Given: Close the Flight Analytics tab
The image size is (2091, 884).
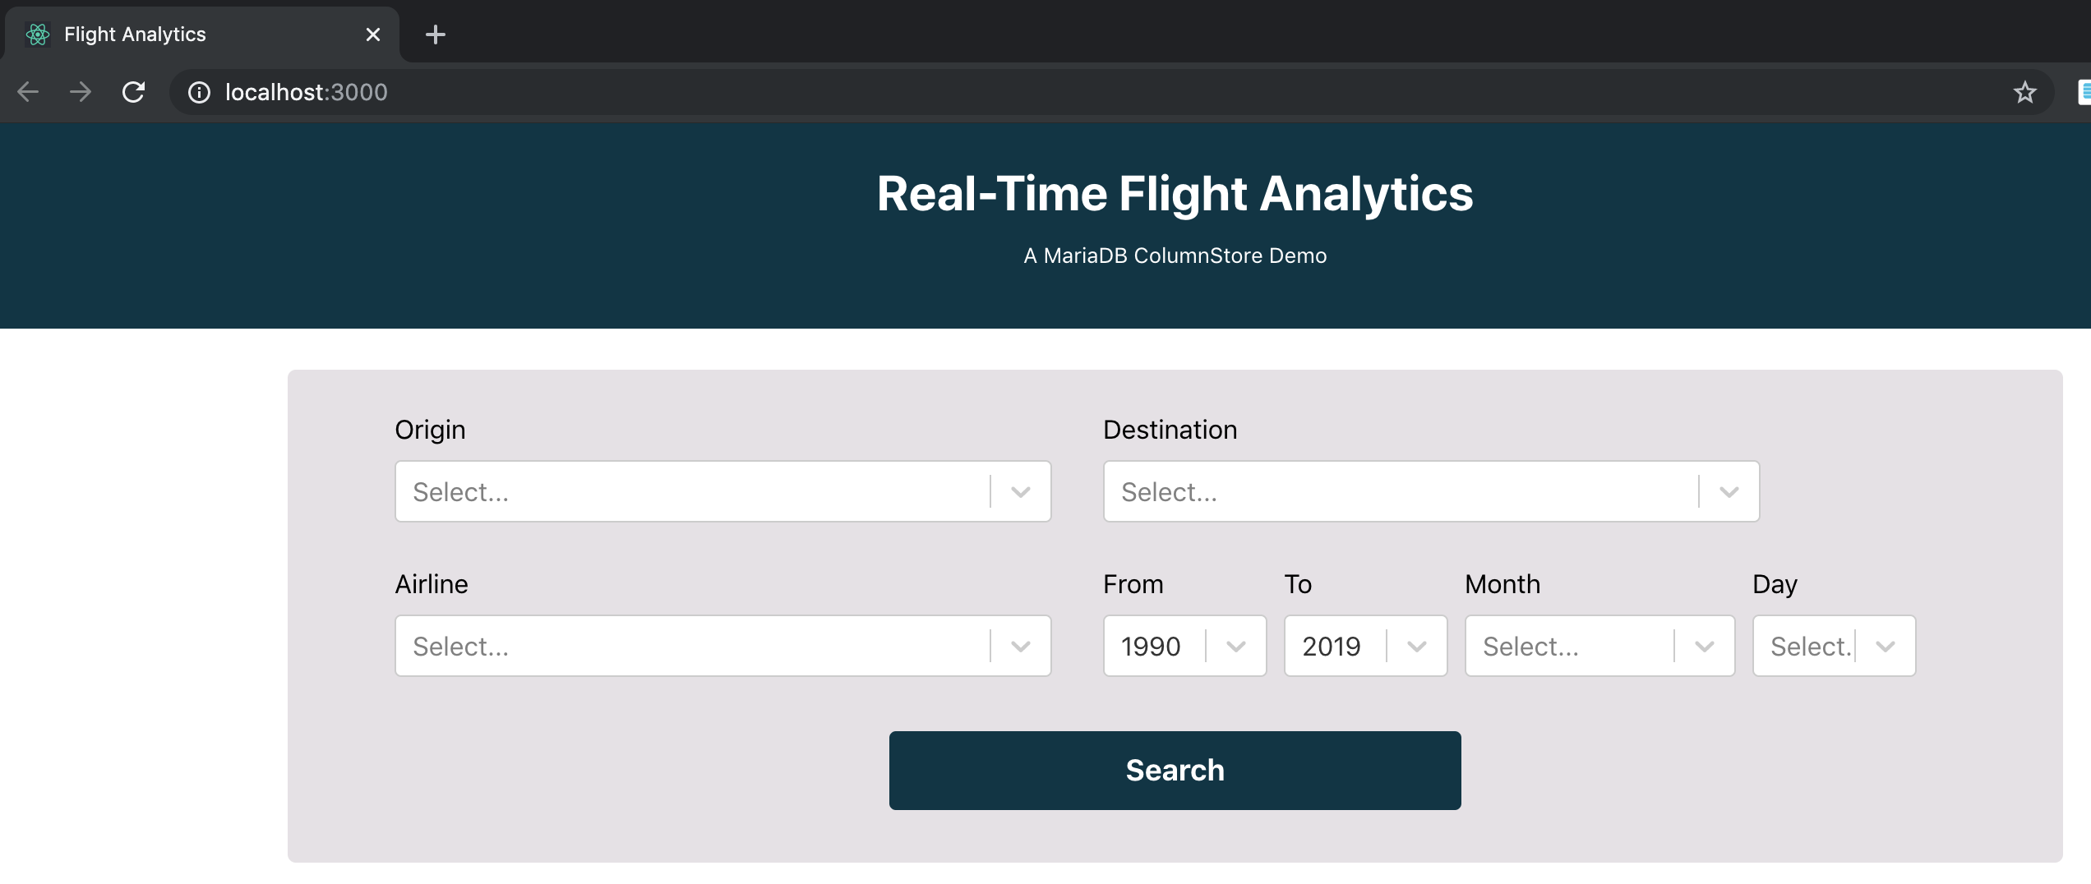Looking at the screenshot, I should 372,35.
